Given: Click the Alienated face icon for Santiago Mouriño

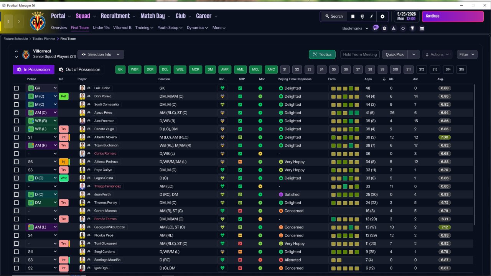Looking at the screenshot, I should click(281, 260).
